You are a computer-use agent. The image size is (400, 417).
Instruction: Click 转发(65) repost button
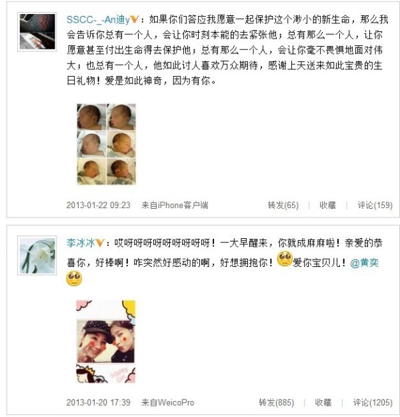(283, 205)
